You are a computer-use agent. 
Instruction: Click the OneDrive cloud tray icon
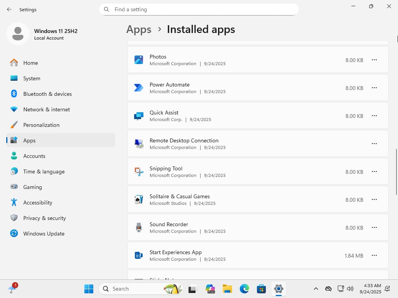pos(328,289)
